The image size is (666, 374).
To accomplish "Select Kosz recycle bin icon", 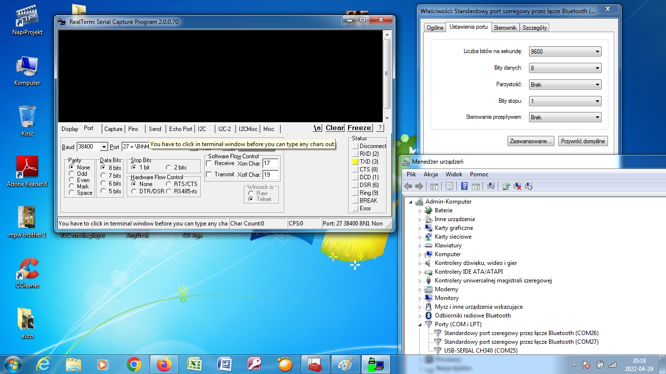I will (x=27, y=121).
